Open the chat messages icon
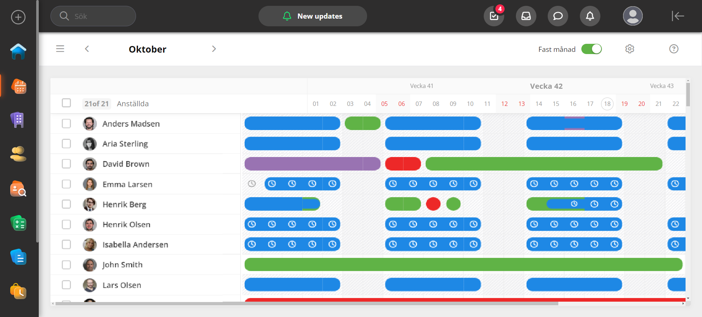This screenshot has height=317, width=702. point(558,16)
